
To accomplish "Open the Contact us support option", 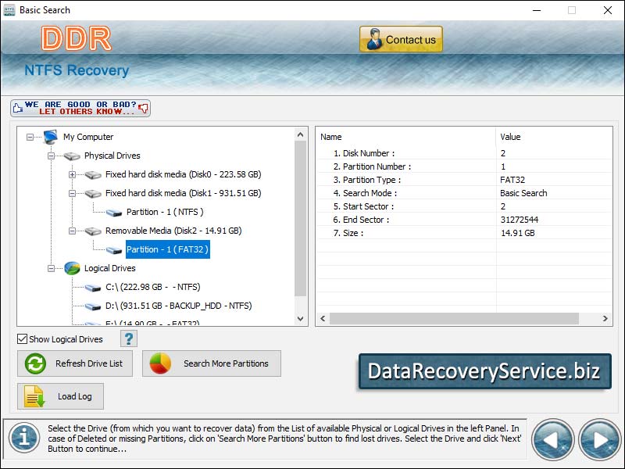I will click(x=400, y=38).
